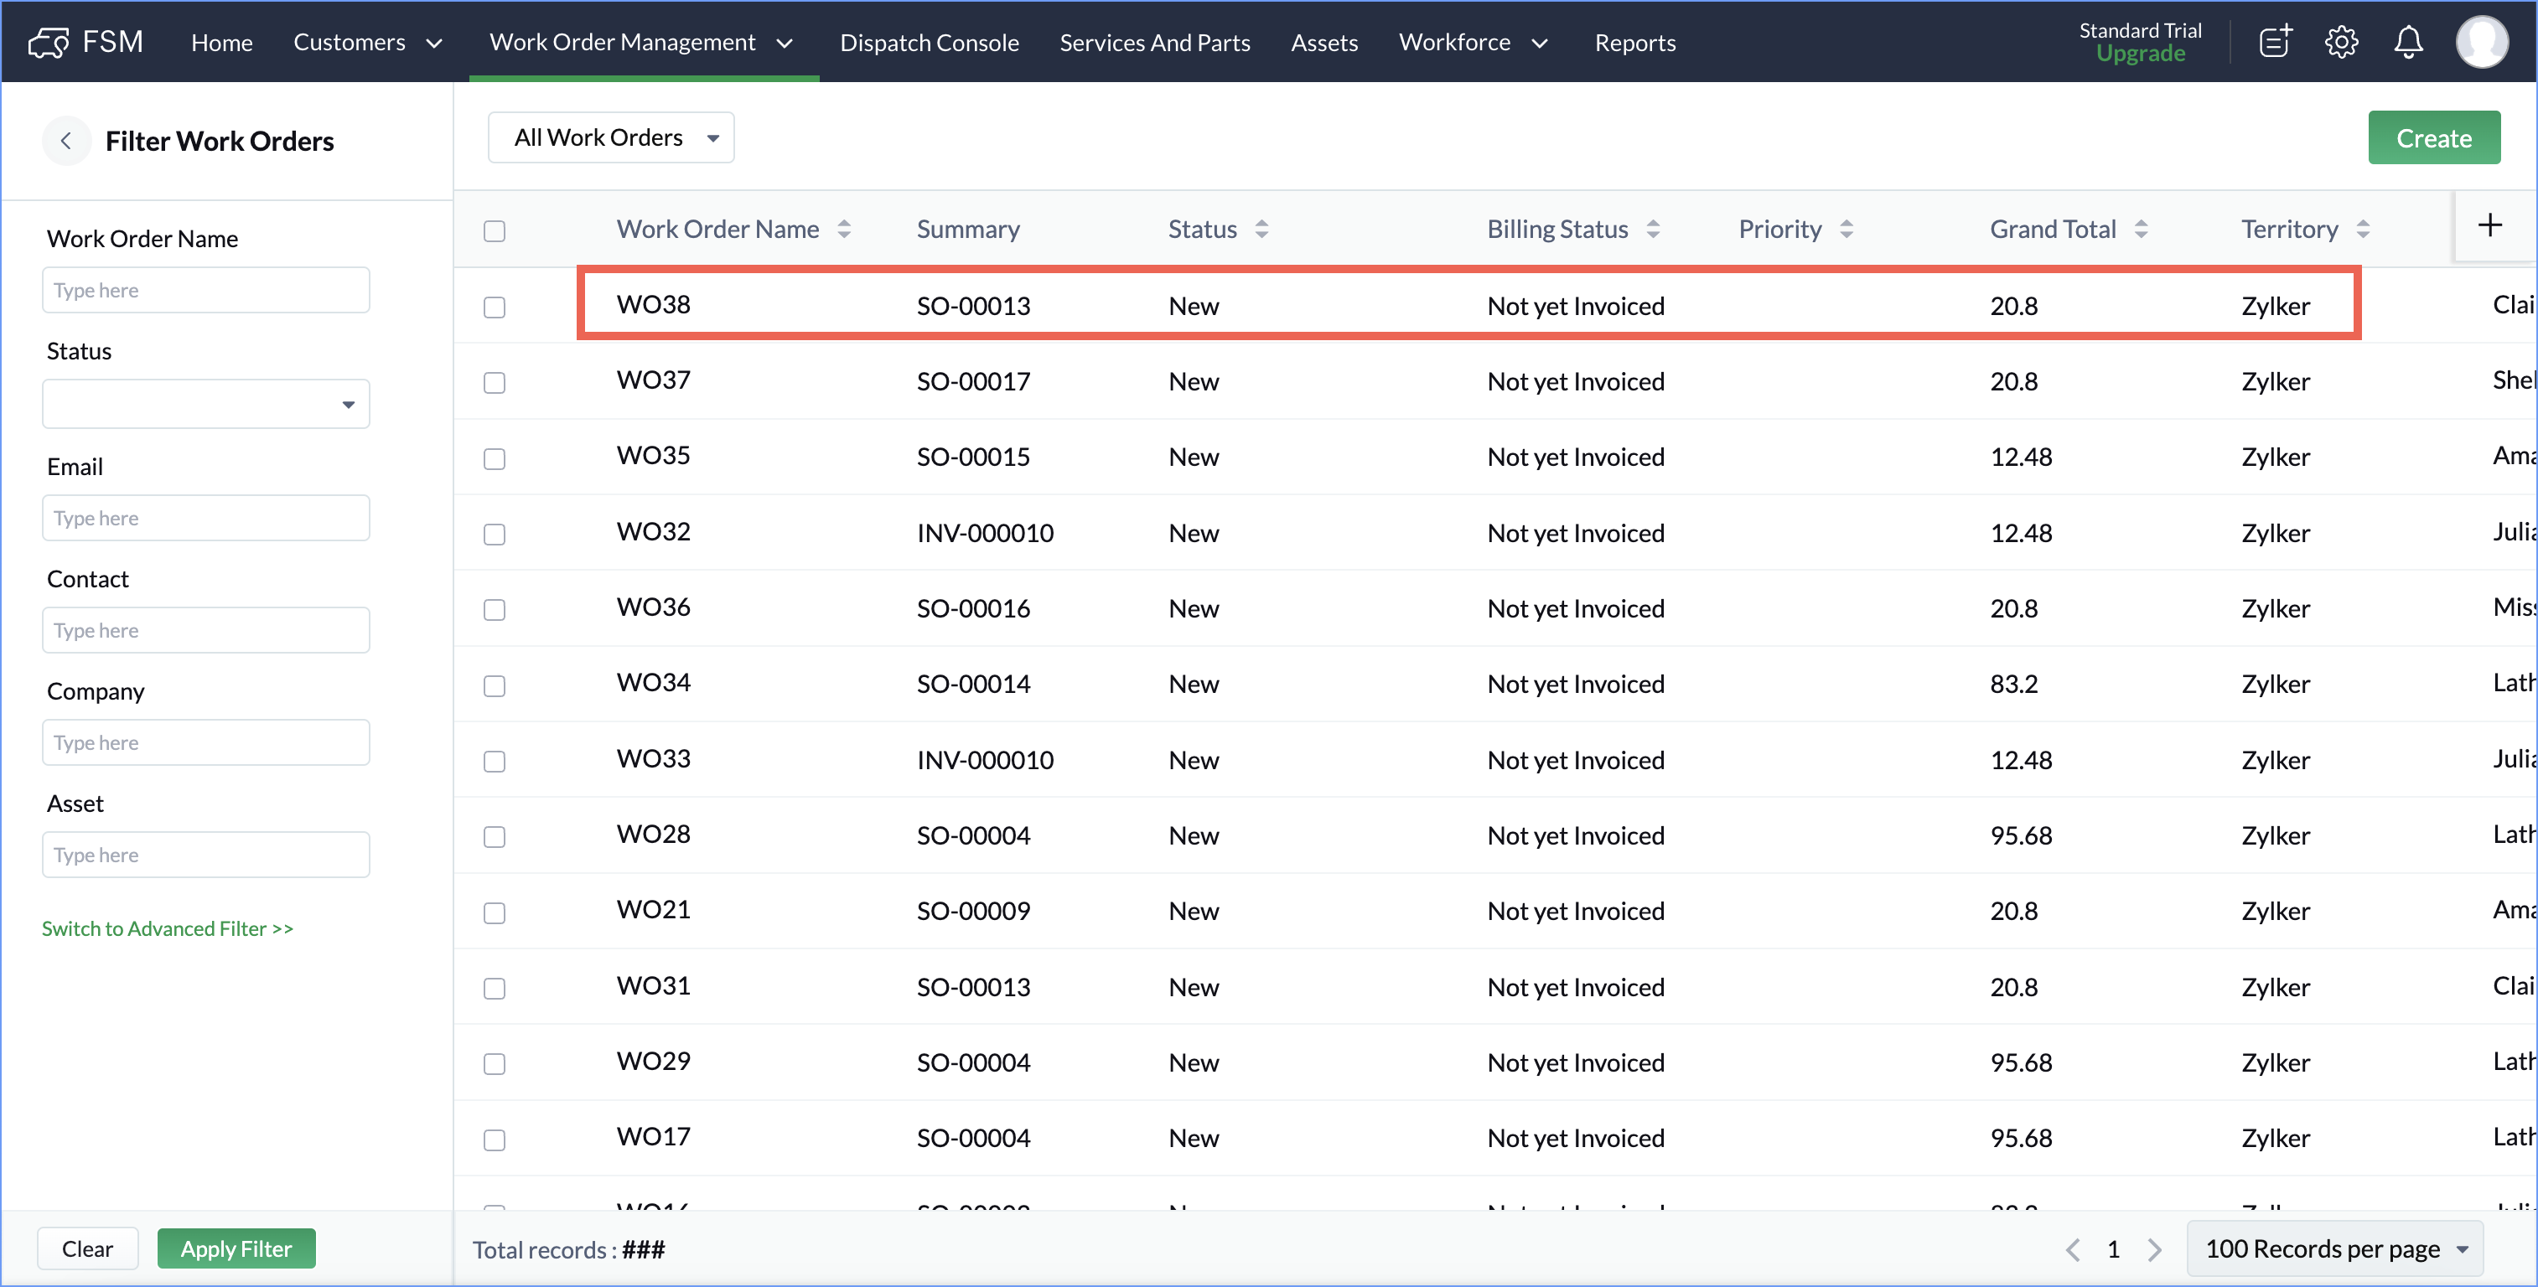This screenshot has height=1287, width=2538.
Task: Open the All Work Orders dropdown
Action: pyautogui.click(x=611, y=138)
